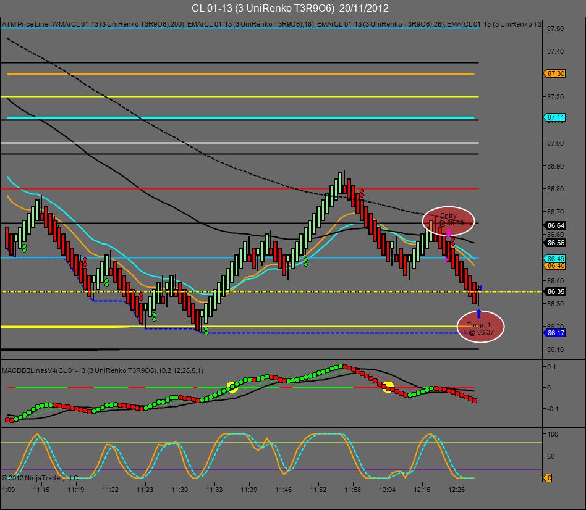The image size is (586, 510).
Task: Select the 86.35 current price marker
Action: click(x=554, y=291)
